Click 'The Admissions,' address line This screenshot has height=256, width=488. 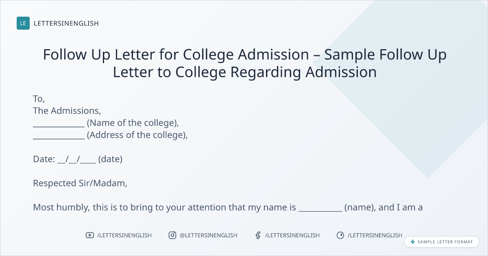click(67, 111)
